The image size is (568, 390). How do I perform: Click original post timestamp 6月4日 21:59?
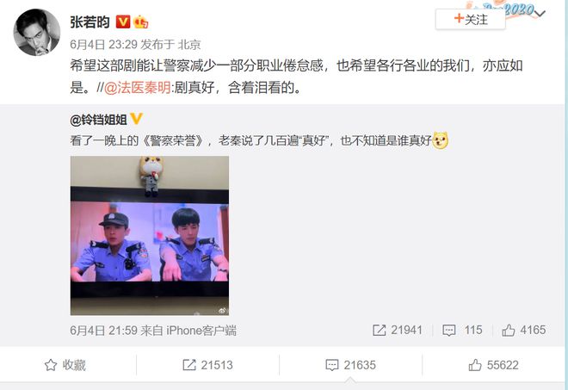click(x=103, y=331)
